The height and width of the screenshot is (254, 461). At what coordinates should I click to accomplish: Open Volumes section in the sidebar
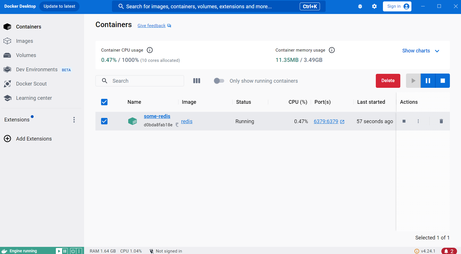(26, 55)
